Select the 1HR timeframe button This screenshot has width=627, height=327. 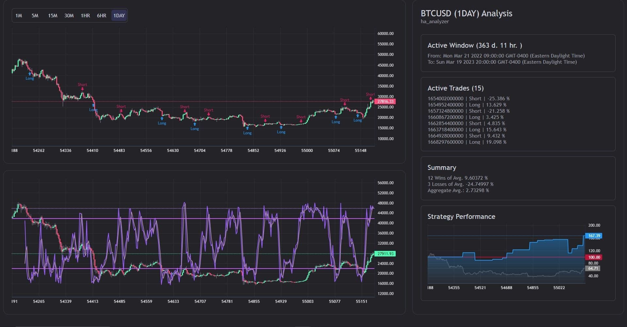pyautogui.click(x=85, y=16)
